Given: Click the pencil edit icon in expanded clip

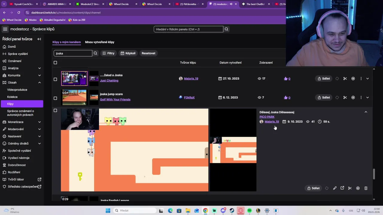Looking at the screenshot, I should [335, 188].
